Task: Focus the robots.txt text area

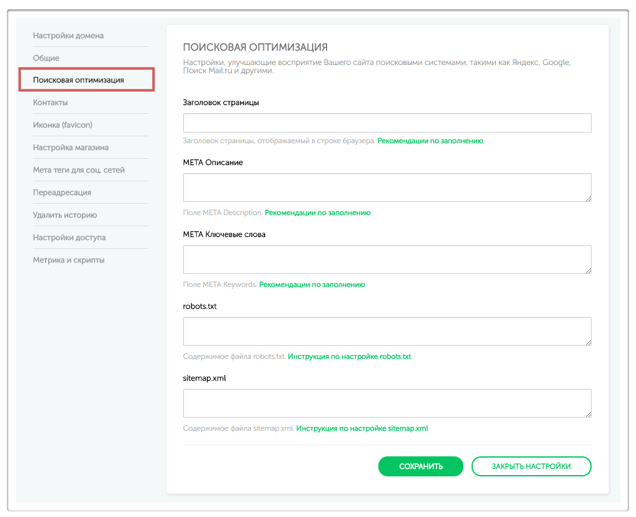Action: [387, 331]
